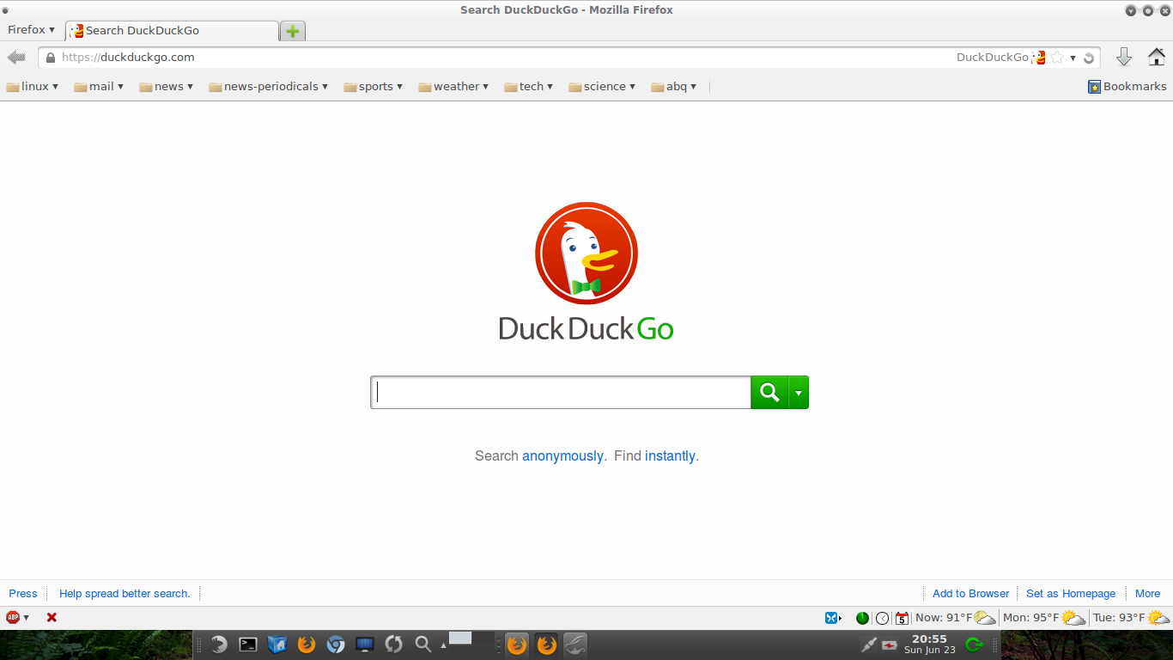Click the refresh arrows panel icon
Screen dimensions: 1173x660
[394, 645]
